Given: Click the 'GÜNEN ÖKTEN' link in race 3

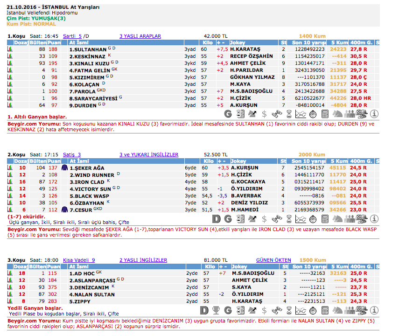Looking at the screenshot, I should pos(273,260).
